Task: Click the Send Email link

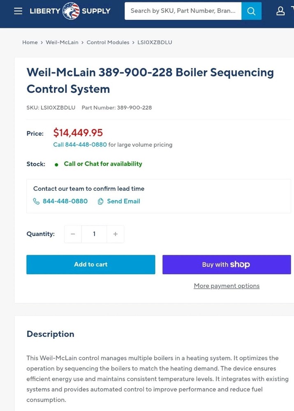Action: click(124, 201)
